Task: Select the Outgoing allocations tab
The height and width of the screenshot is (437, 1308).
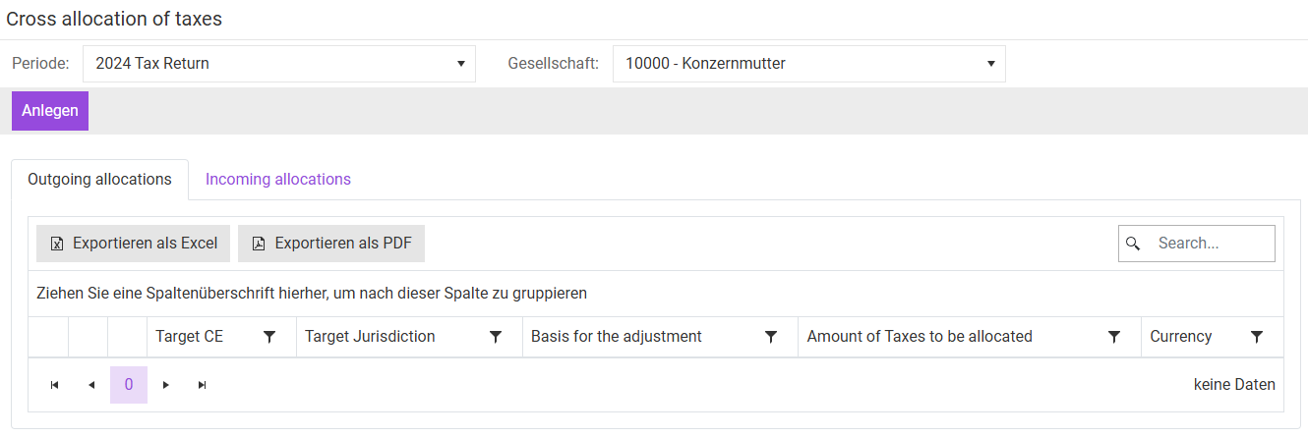Action: pos(99,180)
